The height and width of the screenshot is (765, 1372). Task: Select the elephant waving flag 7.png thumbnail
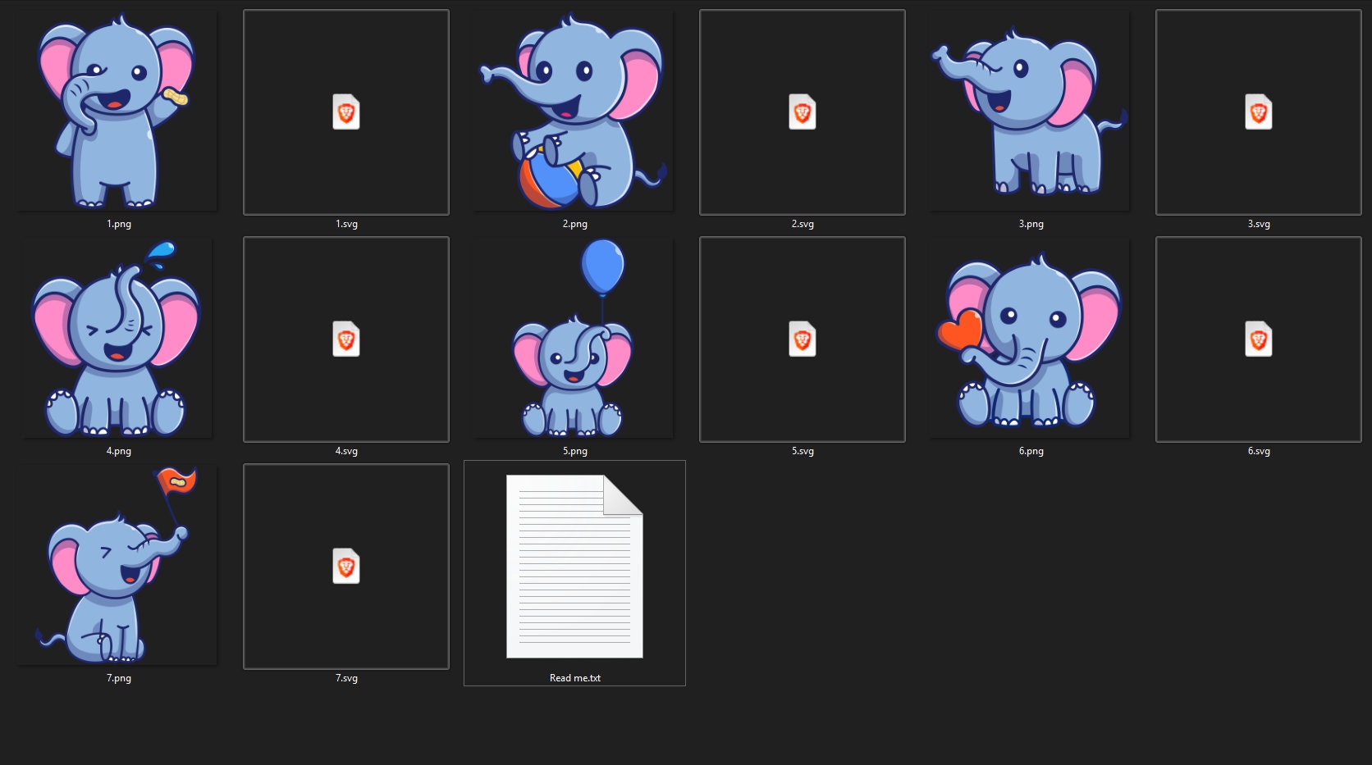click(x=117, y=564)
